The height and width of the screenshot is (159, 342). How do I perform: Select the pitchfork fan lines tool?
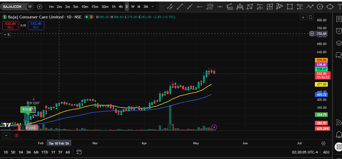point(230,7)
